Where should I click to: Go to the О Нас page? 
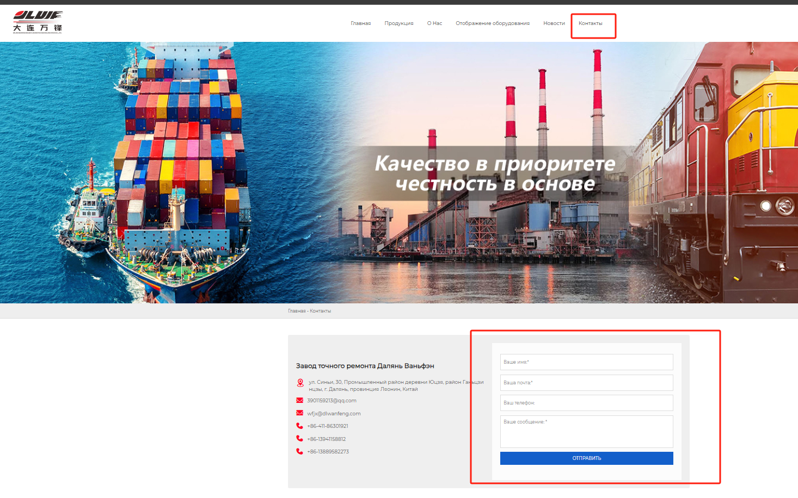(x=434, y=23)
